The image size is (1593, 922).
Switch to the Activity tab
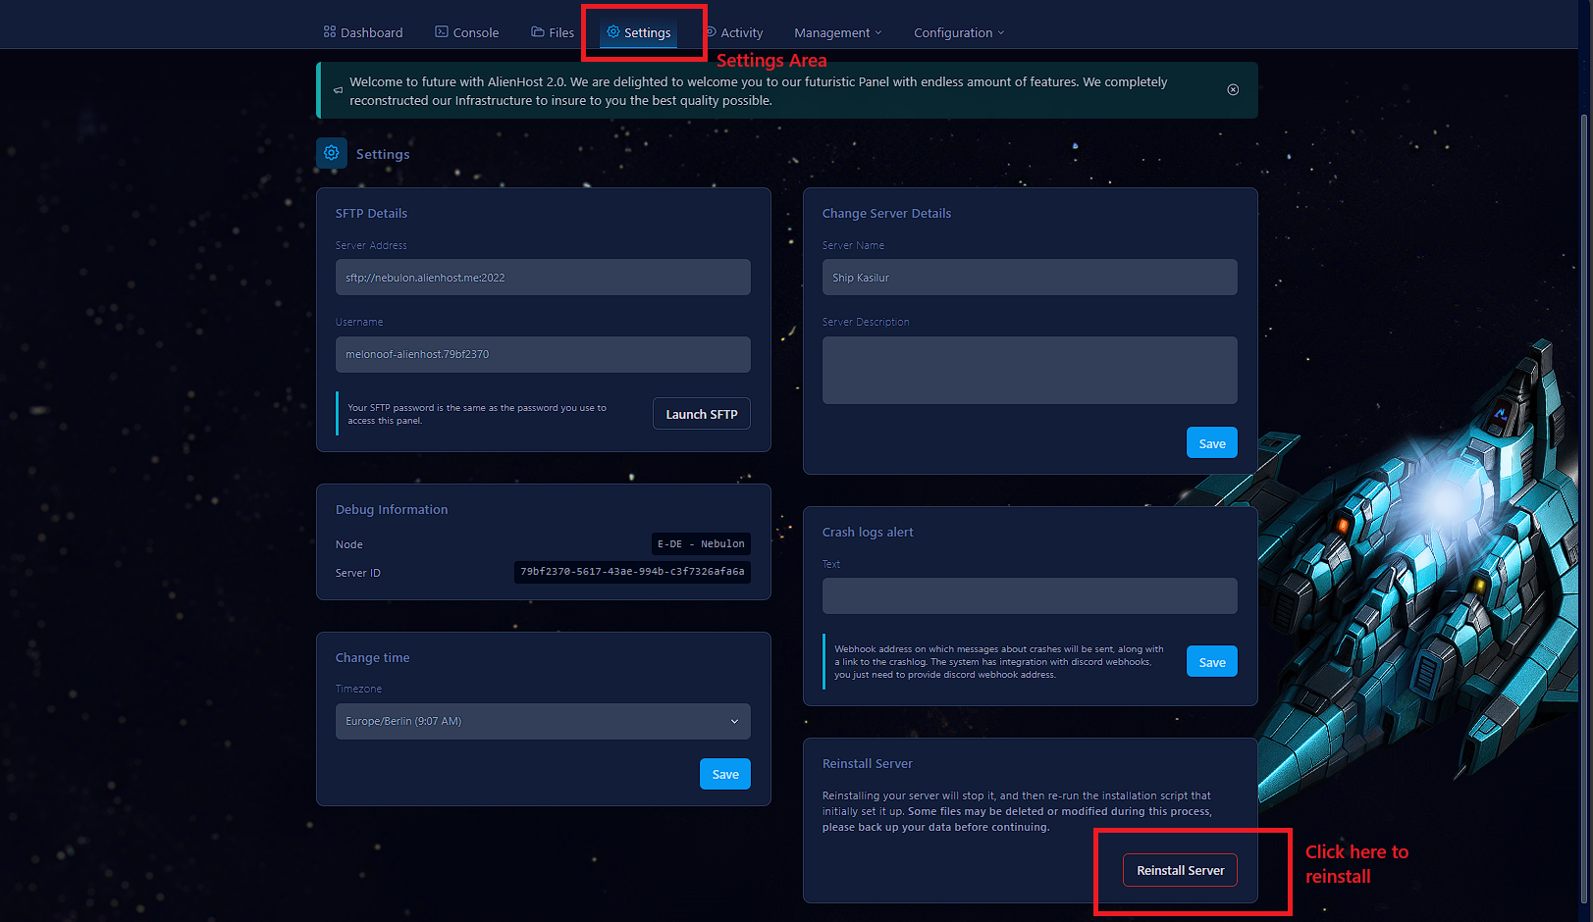coord(734,32)
